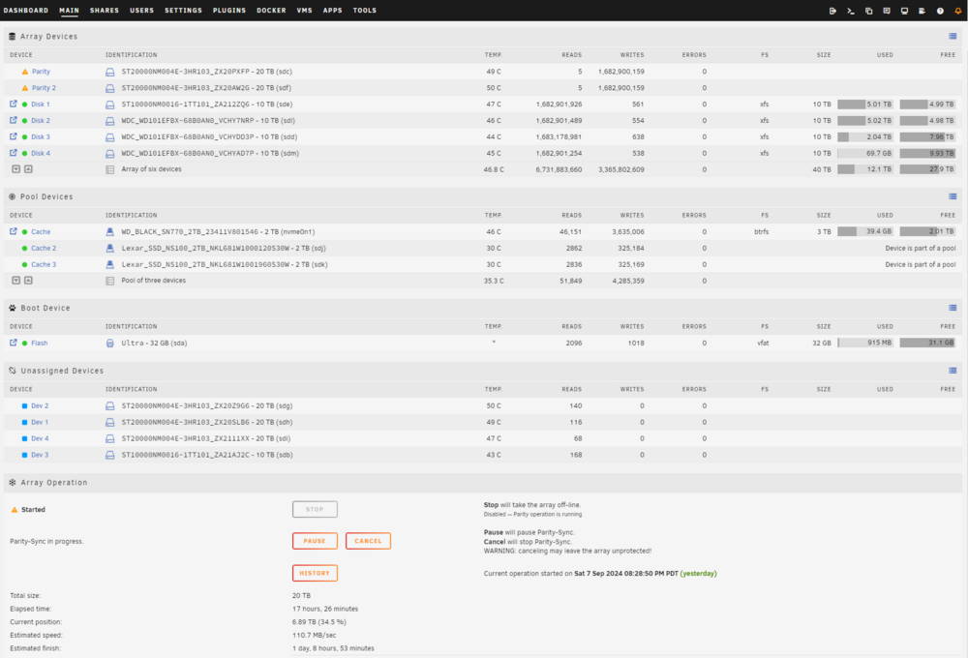This screenshot has width=968, height=658.
Task: Open the Plugins tab
Action: point(229,11)
